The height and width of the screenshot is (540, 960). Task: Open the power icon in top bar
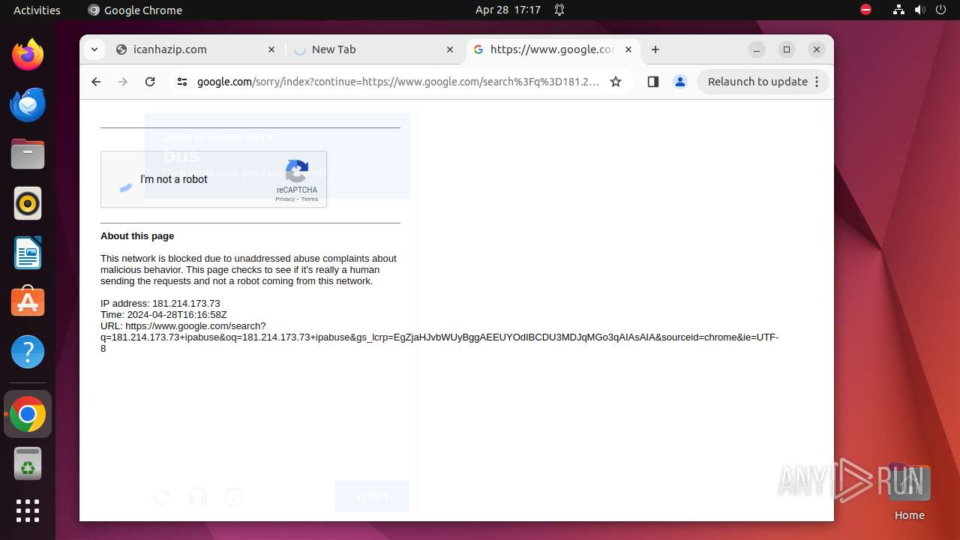point(941,10)
